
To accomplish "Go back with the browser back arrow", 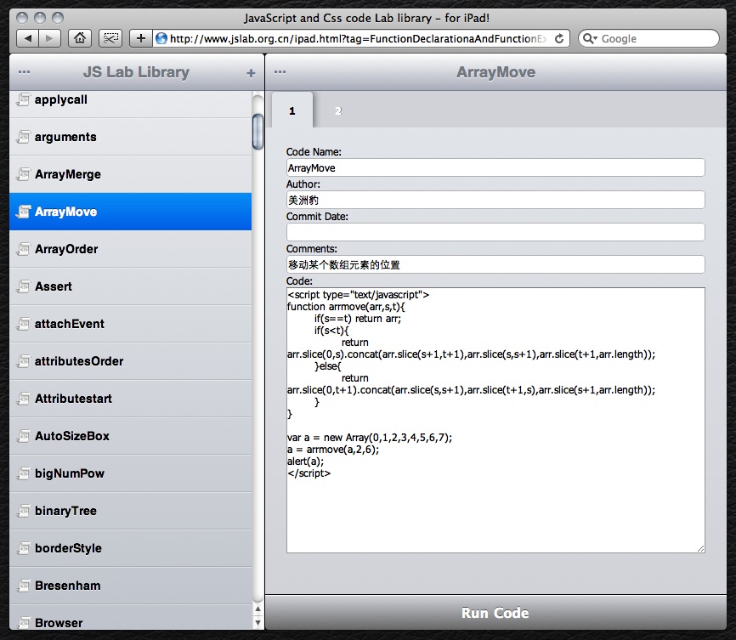I will pos(28,38).
